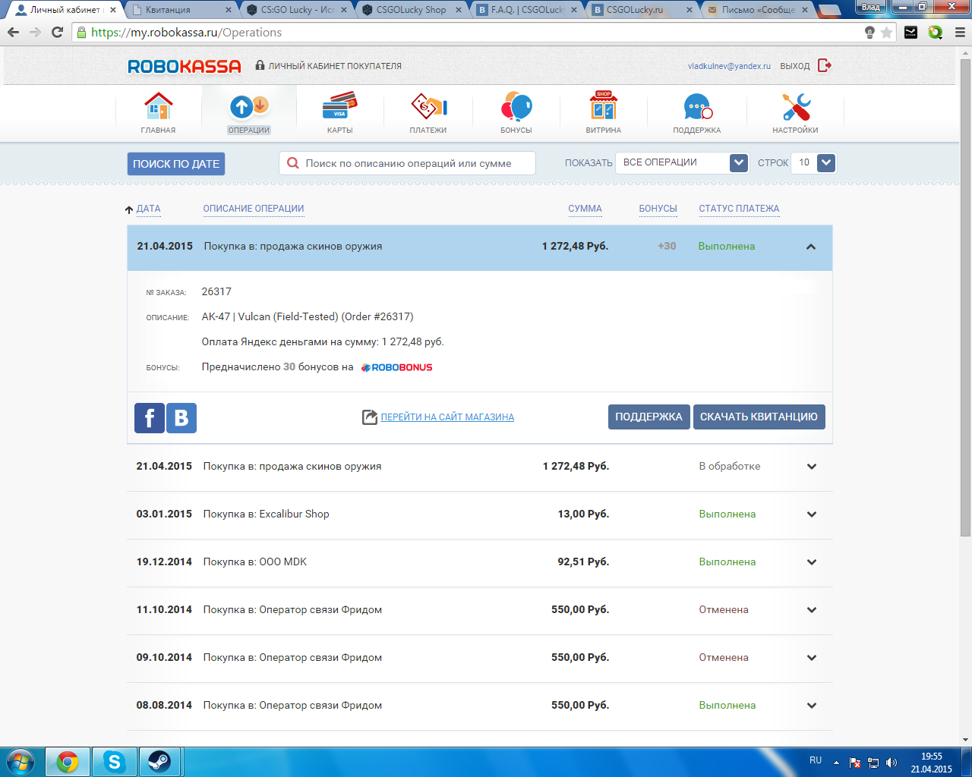Click the vladkulnev@yandex.ru account link
972x777 pixels.
tap(729, 66)
